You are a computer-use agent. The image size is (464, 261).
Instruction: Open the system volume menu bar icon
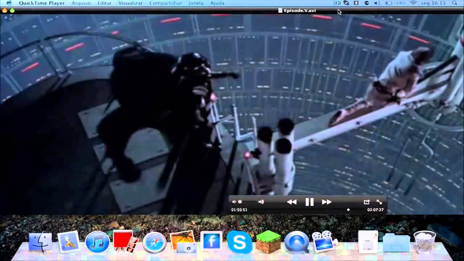tap(377, 3)
